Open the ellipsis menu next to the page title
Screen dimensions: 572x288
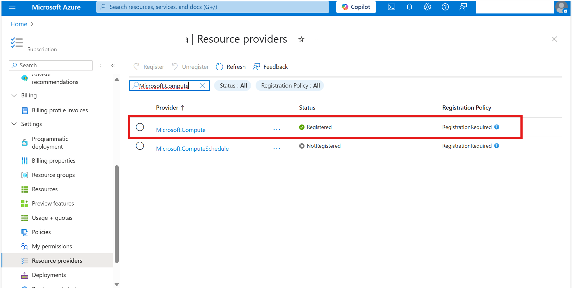pos(316,39)
